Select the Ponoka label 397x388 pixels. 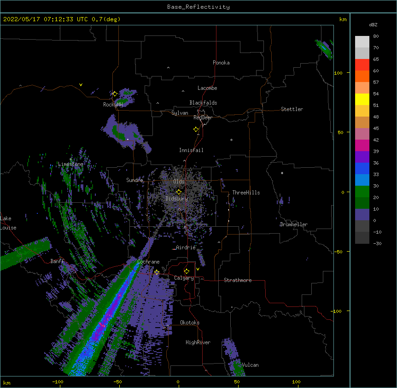tap(221, 63)
